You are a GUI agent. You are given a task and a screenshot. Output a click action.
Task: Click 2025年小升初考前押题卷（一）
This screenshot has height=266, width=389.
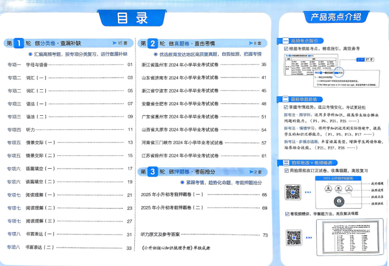(204, 195)
